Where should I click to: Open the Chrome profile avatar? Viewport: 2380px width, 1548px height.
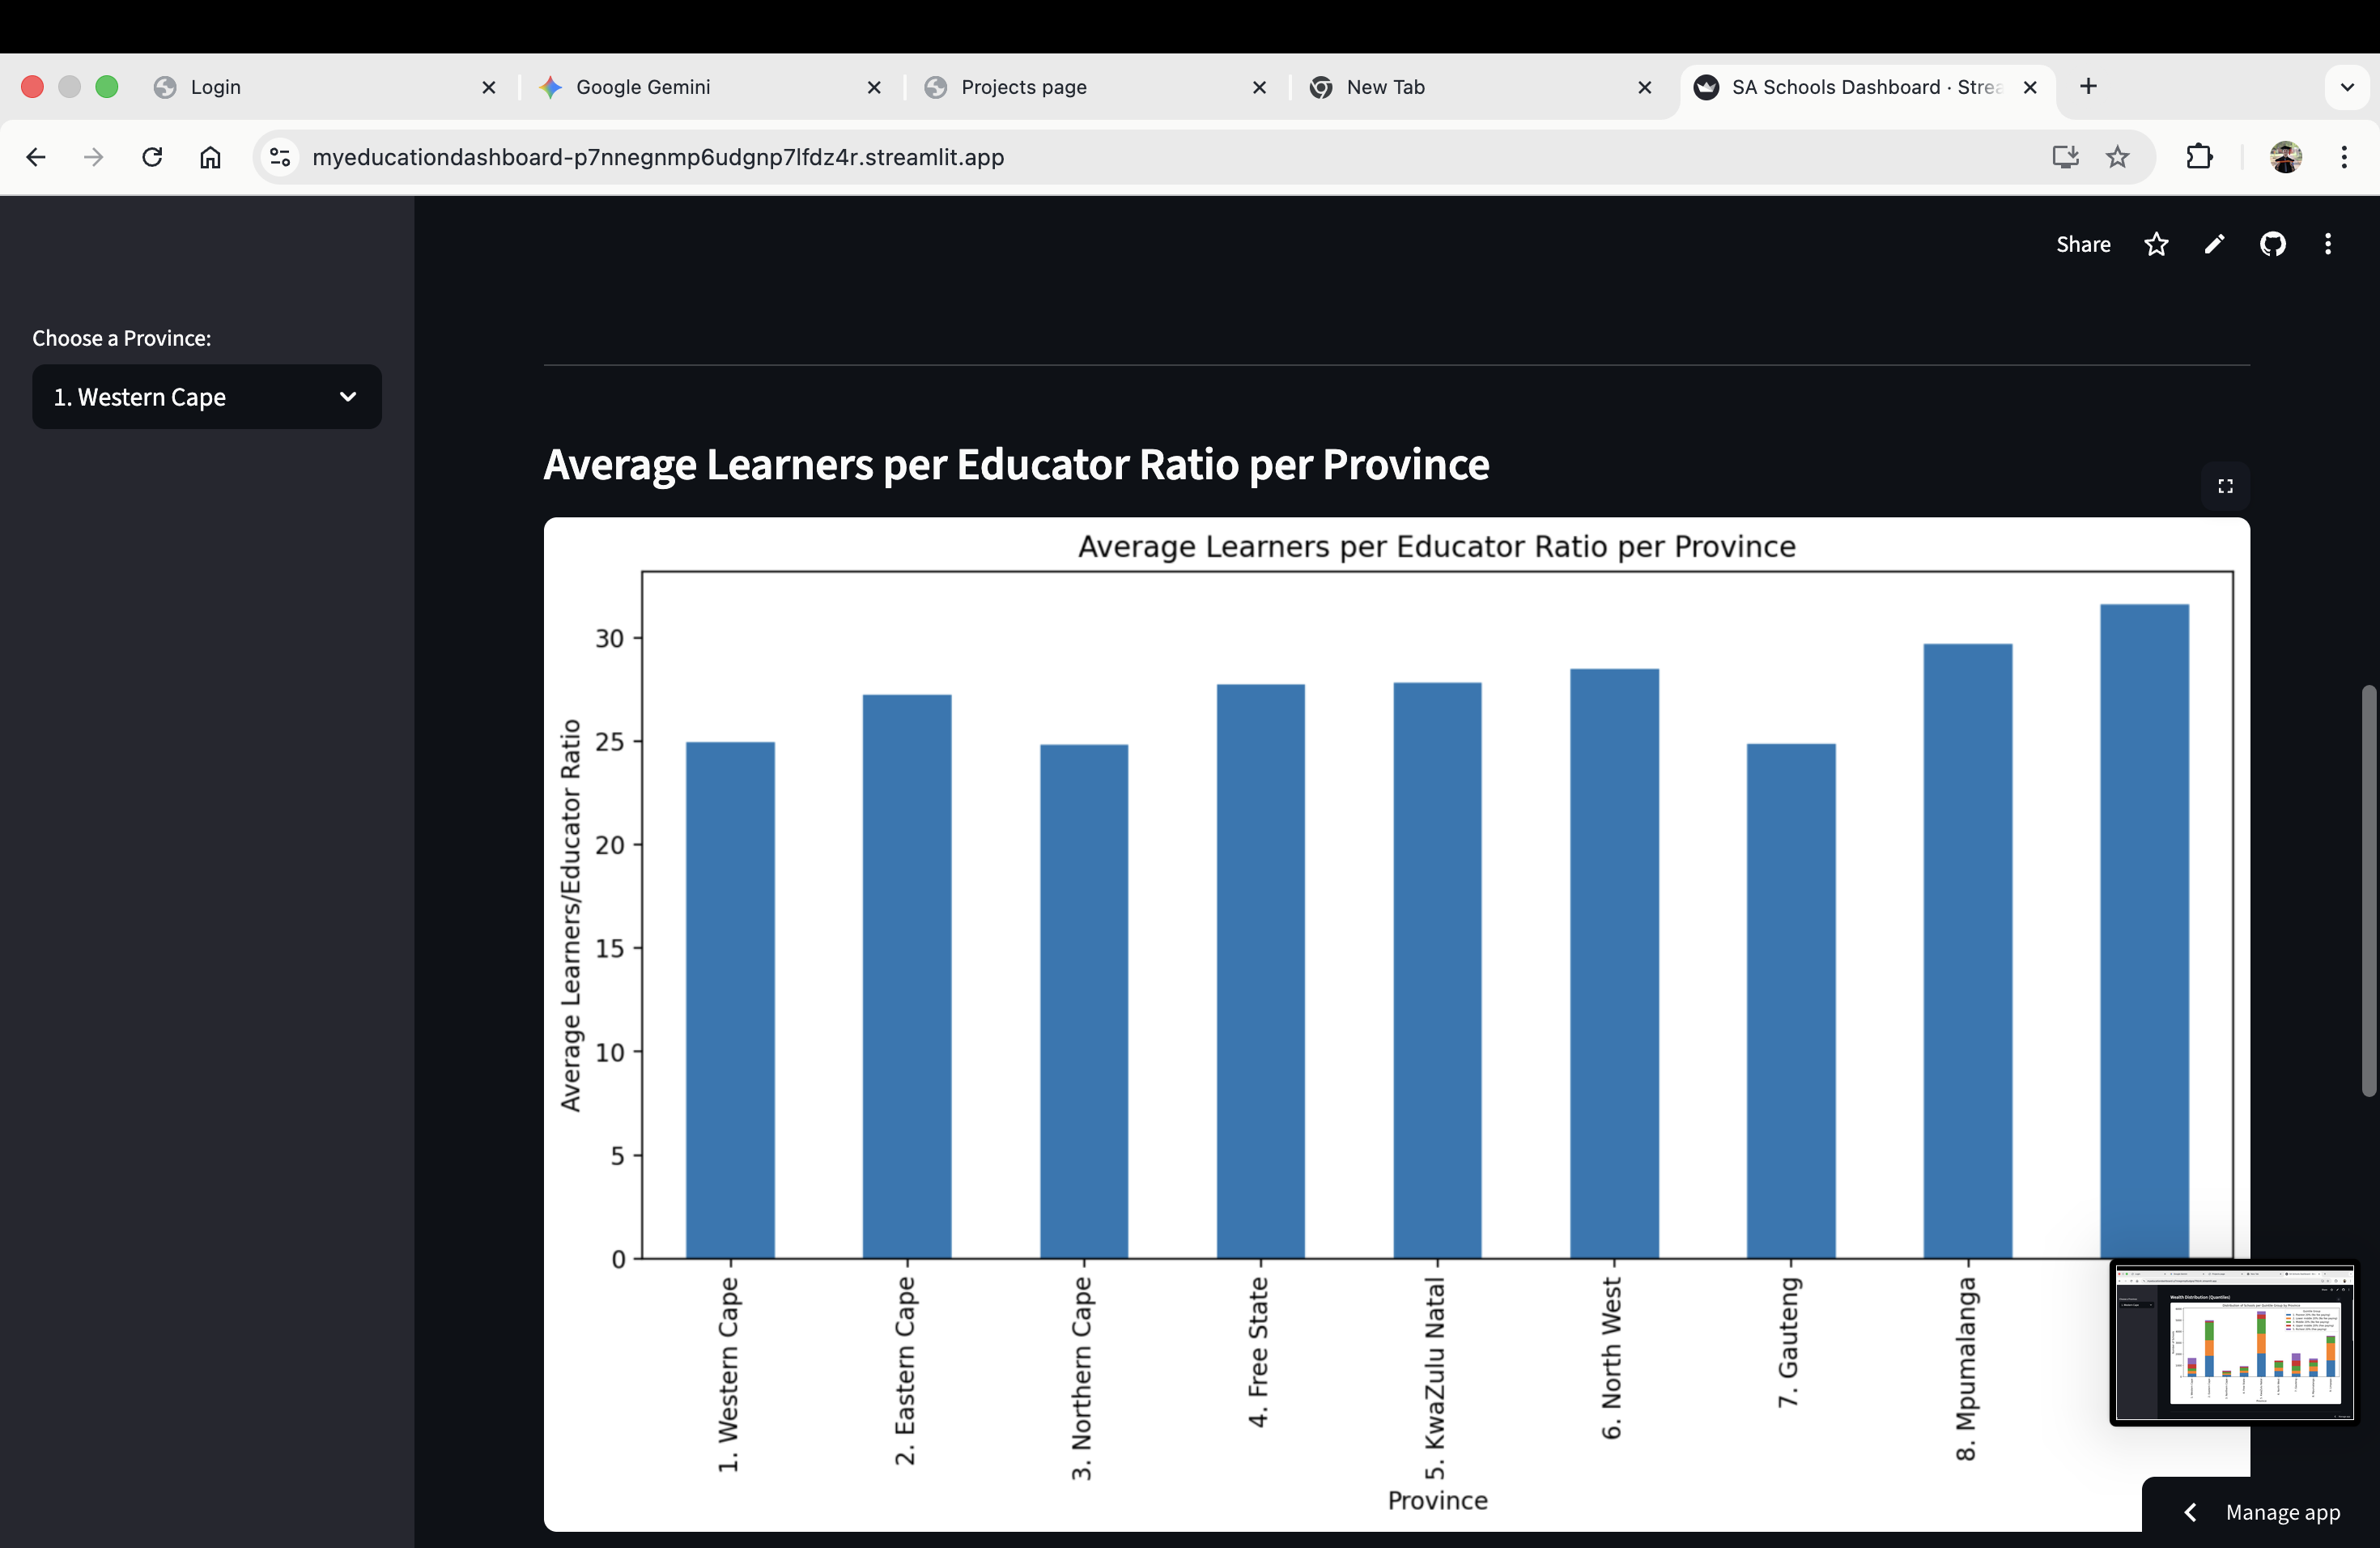pos(2286,157)
